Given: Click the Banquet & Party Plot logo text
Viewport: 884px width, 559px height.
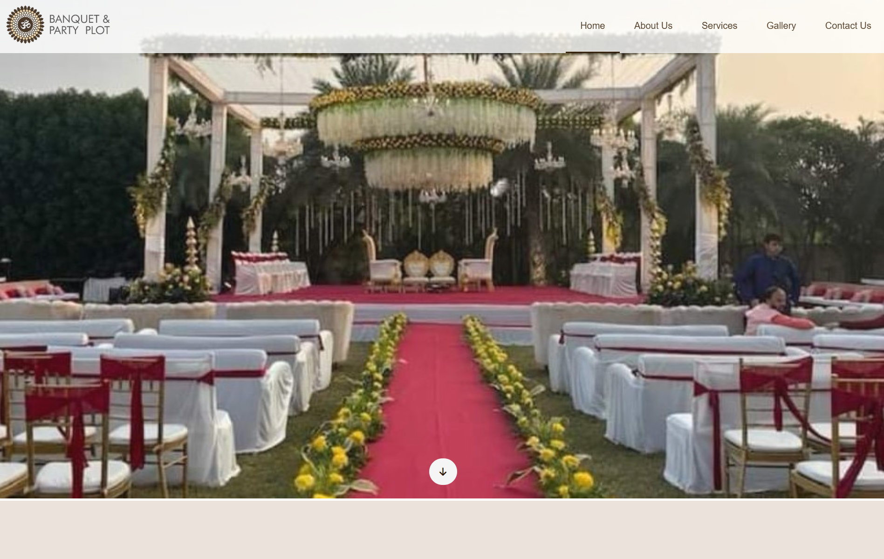Looking at the screenshot, I should [79, 25].
